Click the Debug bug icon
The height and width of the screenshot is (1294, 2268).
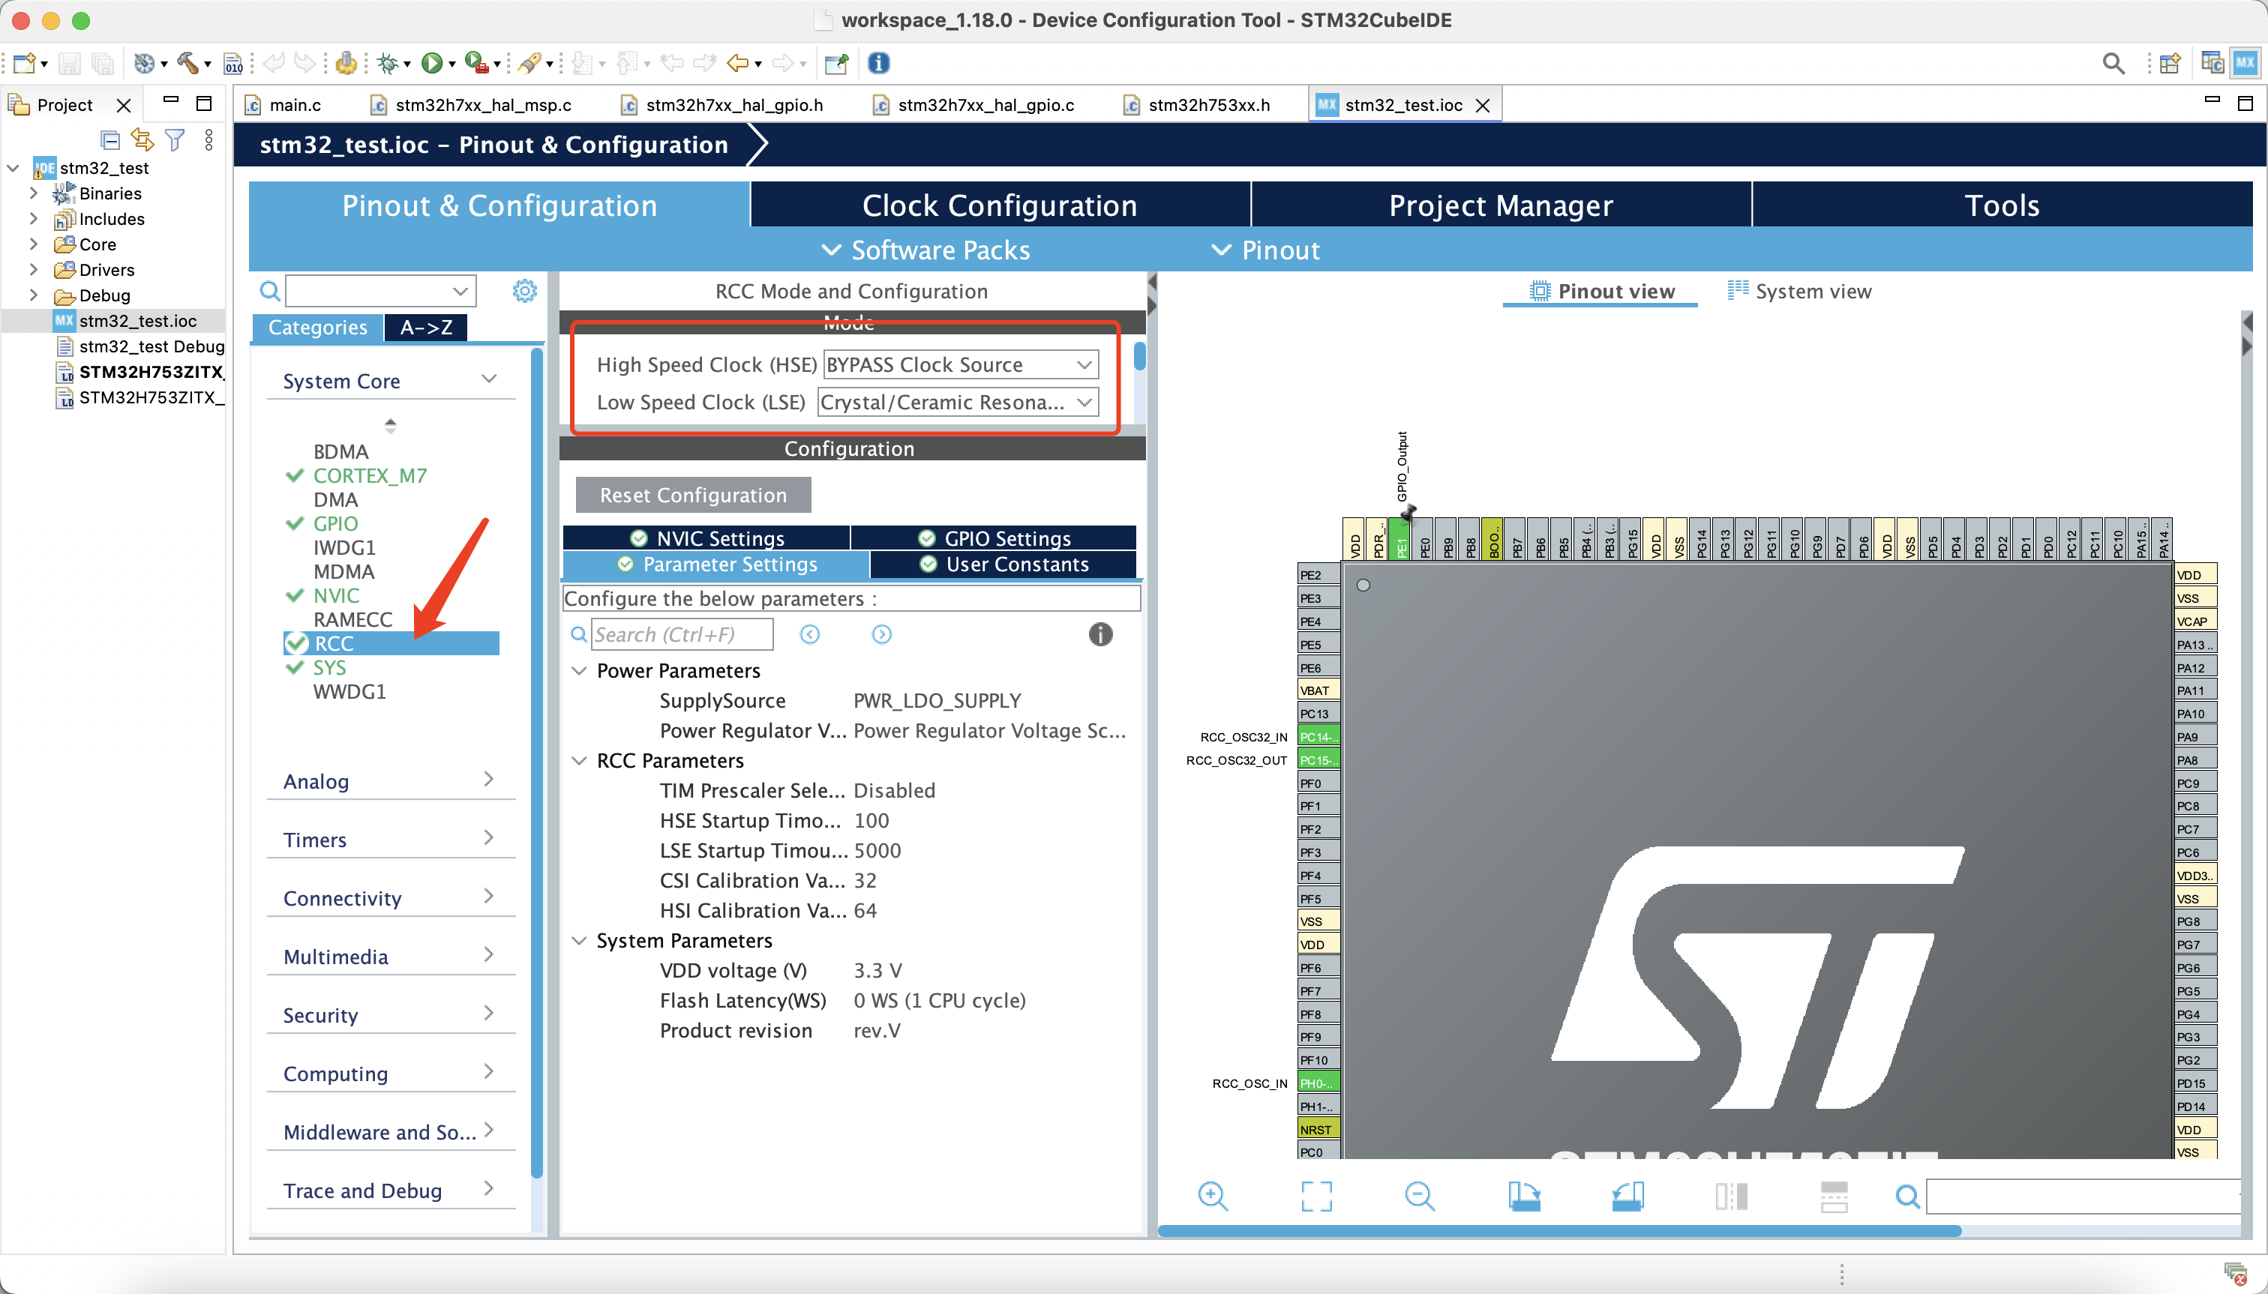click(388, 63)
